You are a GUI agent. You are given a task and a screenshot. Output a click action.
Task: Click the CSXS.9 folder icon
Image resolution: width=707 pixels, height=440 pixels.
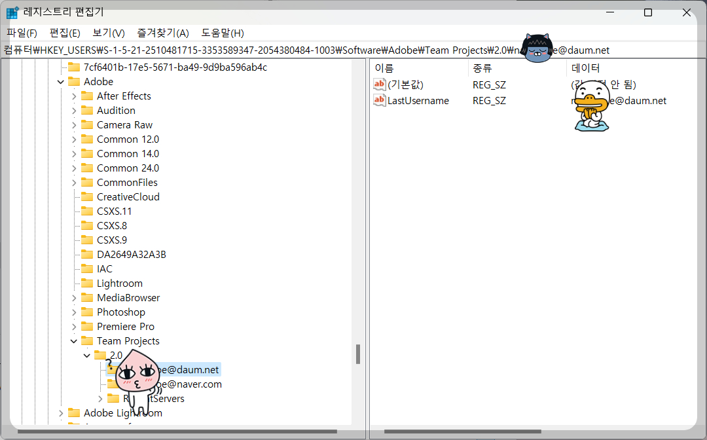[x=87, y=240]
